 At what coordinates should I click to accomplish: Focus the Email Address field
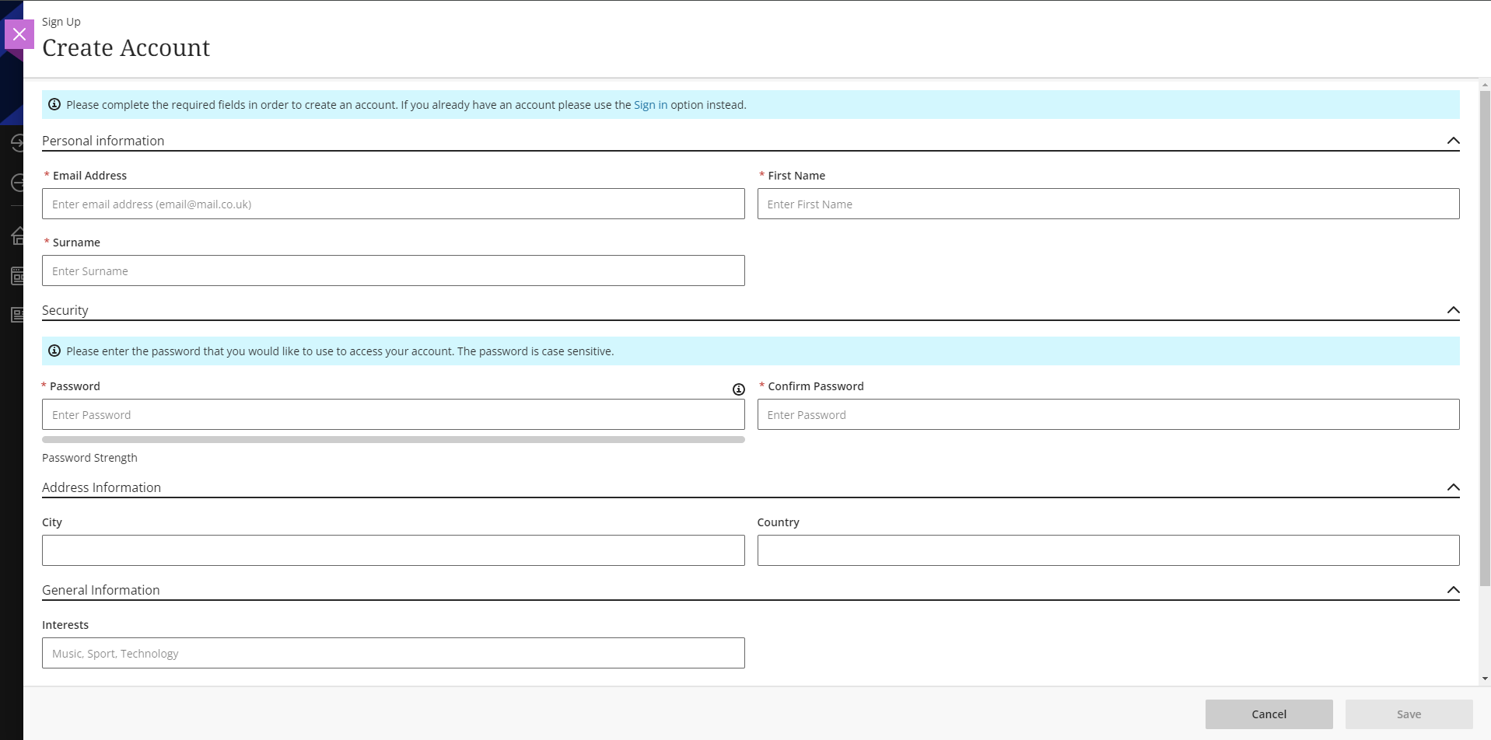[393, 204]
